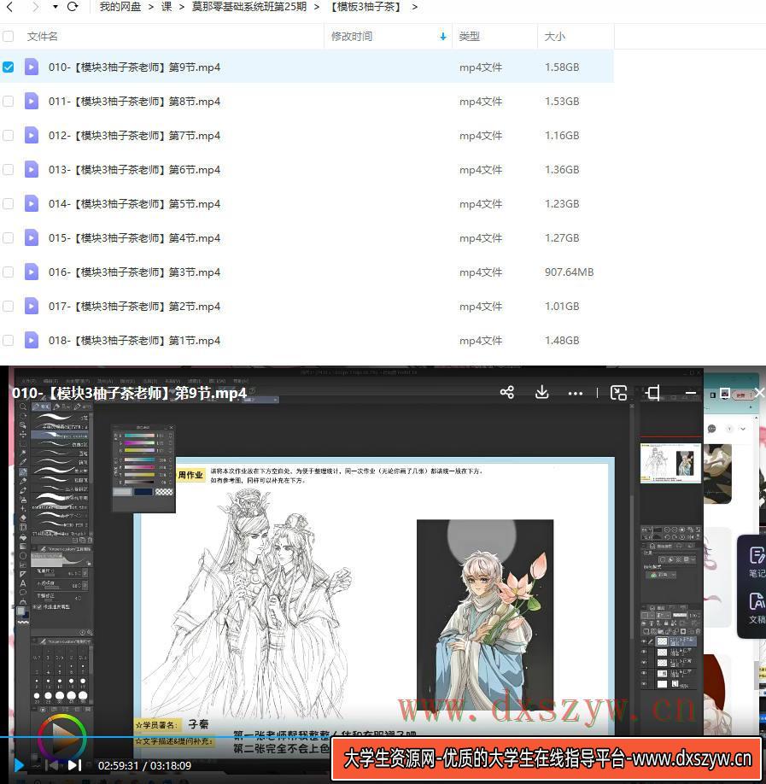Click the blue sort direction arrow
Screen dimensions: 766x784
coord(442,37)
